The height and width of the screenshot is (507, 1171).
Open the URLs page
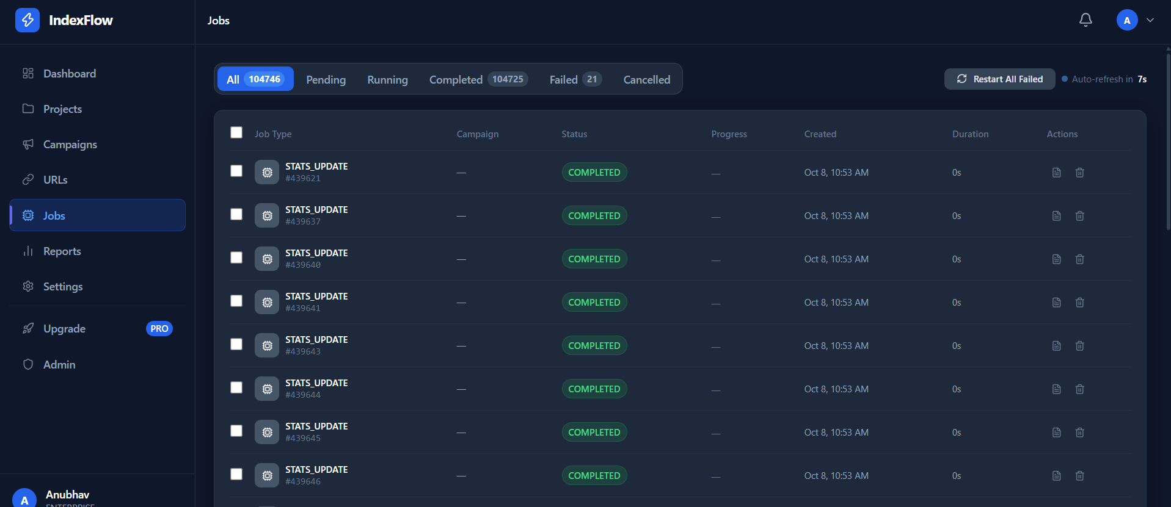pyautogui.click(x=98, y=180)
